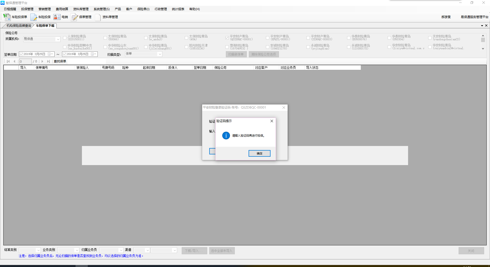
Task: Tick the 太保财险青岛 (50066) checkbox
Action: (105, 38)
